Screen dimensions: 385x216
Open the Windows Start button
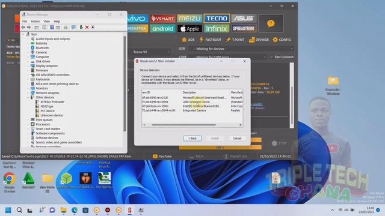coord(8,210)
